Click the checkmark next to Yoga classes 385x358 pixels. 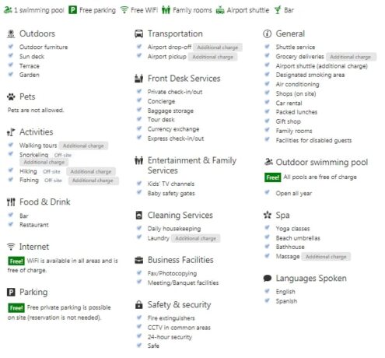[x=267, y=228]
